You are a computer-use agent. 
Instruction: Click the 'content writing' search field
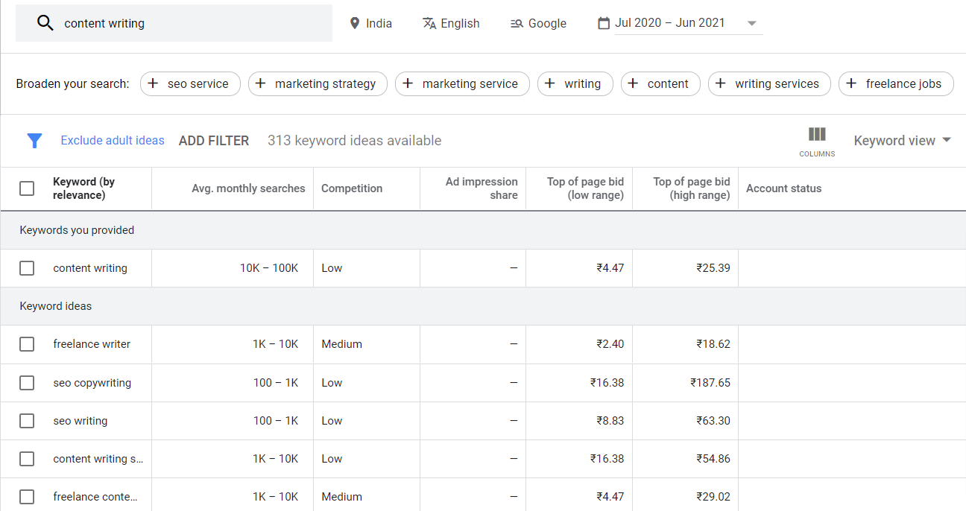[x=186, y=24]
